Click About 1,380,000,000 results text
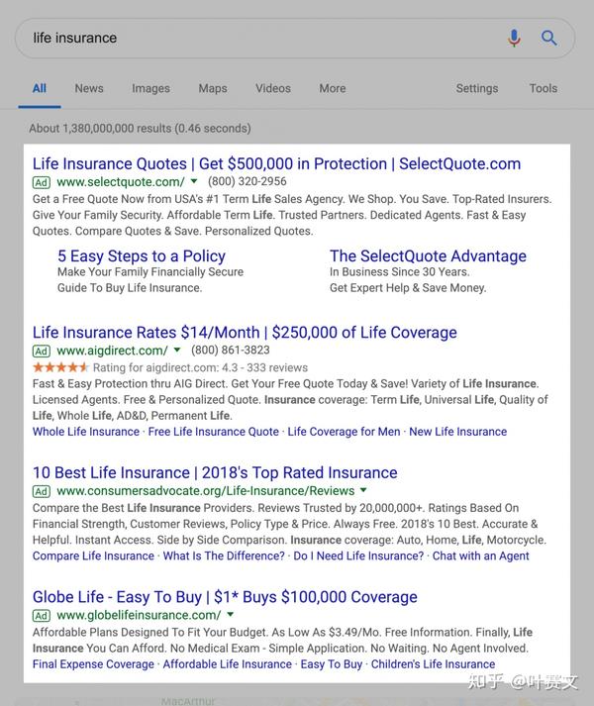This screenshot has width=594, height=706. pyautogui.click(x=140, y=129)
